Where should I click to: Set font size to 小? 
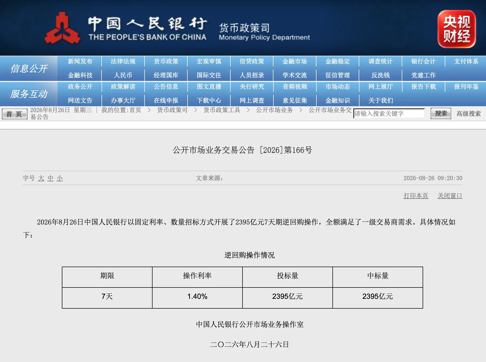click(60, 178)
